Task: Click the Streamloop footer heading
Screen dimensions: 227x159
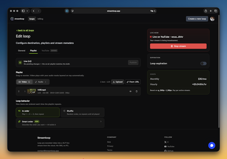Action: [44, 138]
